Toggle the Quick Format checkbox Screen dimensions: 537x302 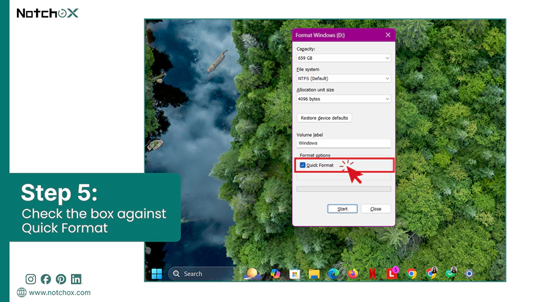coord(302,165)
